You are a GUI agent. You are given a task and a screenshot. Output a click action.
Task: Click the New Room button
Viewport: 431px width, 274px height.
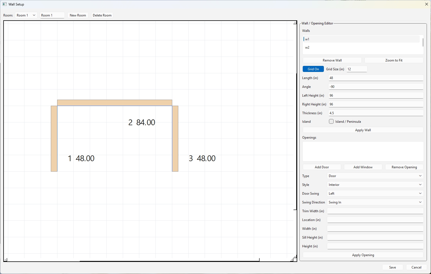point(78,15)
